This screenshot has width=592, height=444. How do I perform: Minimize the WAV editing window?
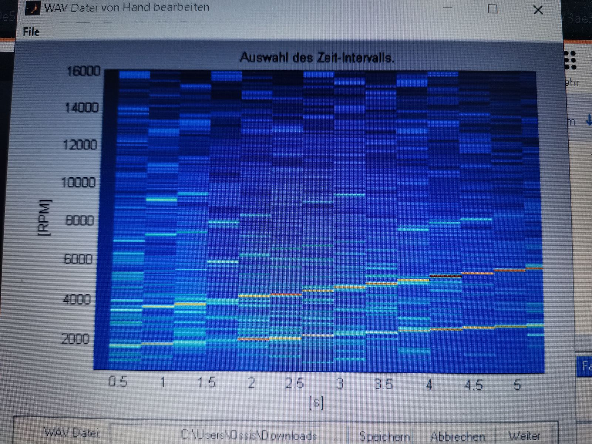(448, 8)
